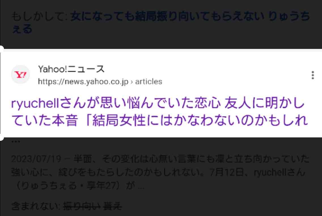Click the struck-through term 振り向い
This screenshot has width=322, height=216.
[x=82, y=206]
